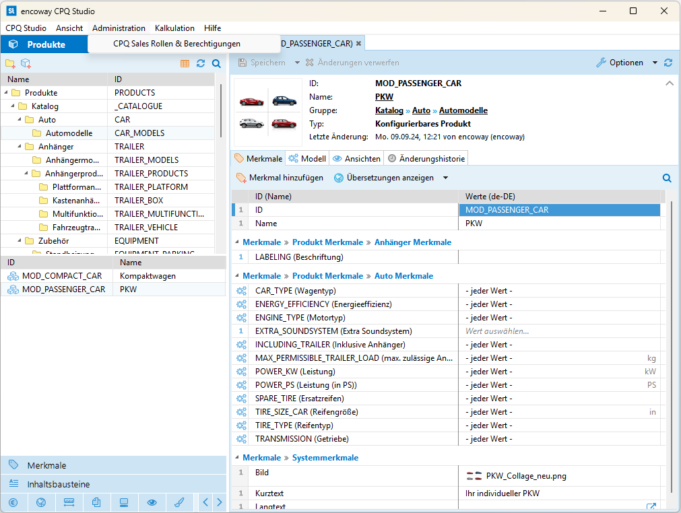
Task: Click the eye icon in bottom bar
Action: point(152,502)
